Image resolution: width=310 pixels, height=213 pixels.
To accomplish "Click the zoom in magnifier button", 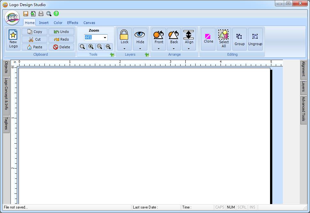I will [x=91, y=47].
